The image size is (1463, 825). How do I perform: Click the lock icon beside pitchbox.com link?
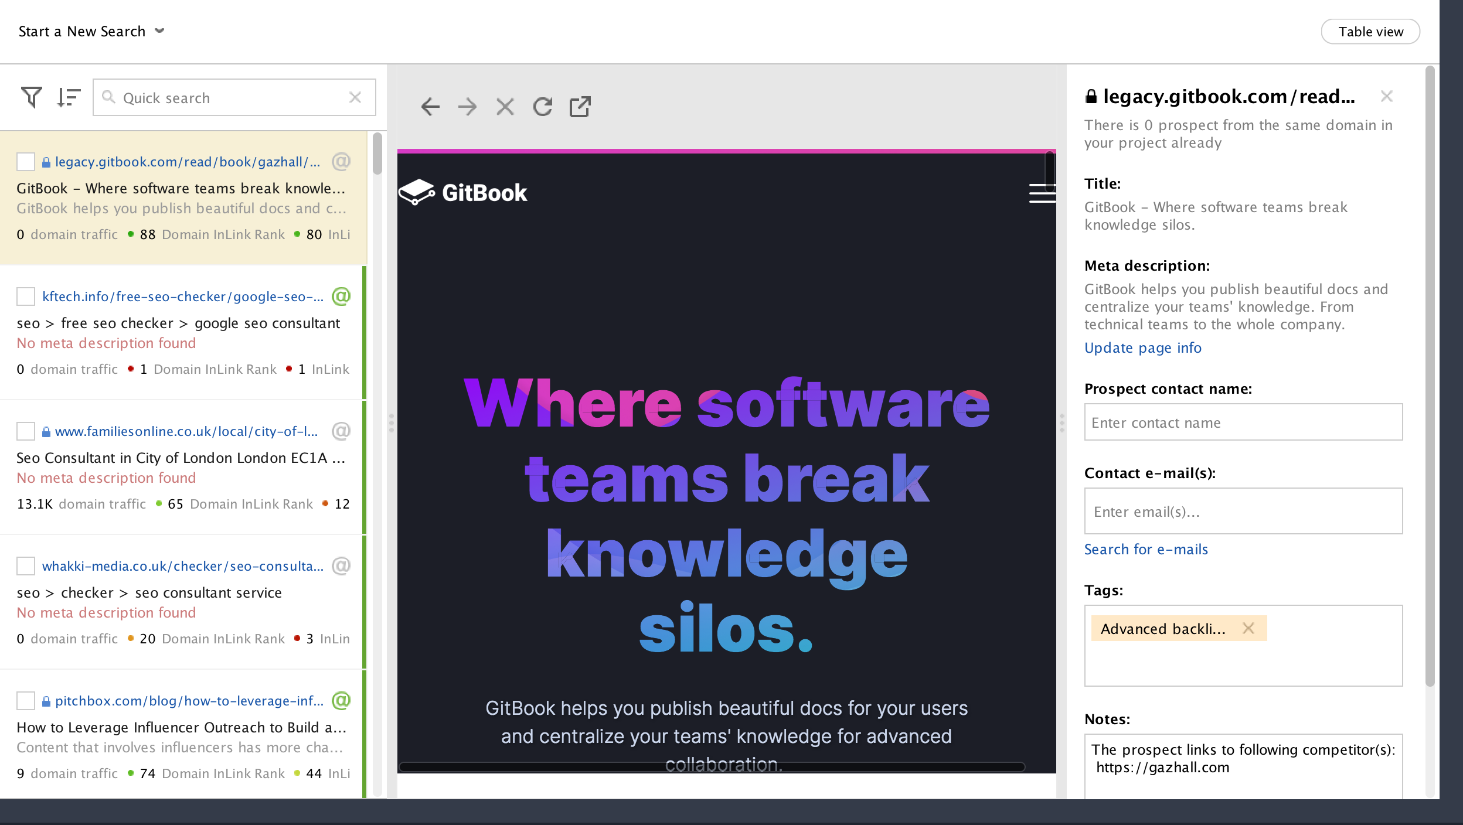coord(46,701)
